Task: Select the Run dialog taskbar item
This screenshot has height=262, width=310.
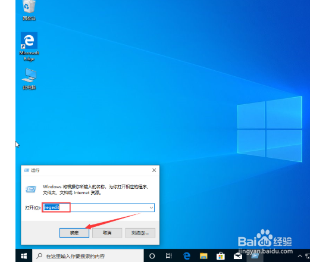Action: click(x=255, y=256)
